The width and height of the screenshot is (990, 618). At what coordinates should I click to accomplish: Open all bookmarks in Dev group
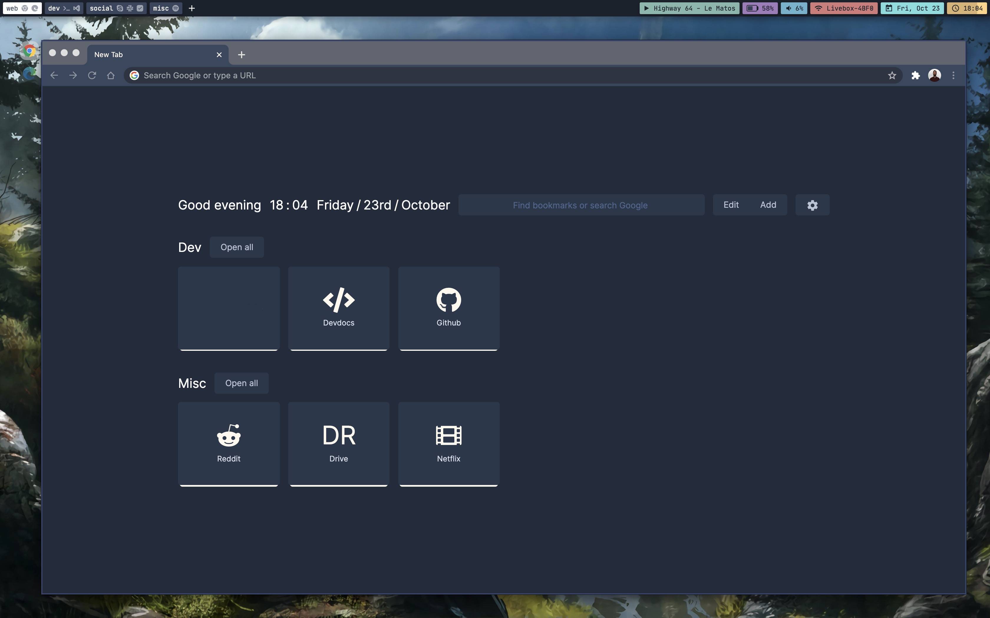(x=237, y=247)
